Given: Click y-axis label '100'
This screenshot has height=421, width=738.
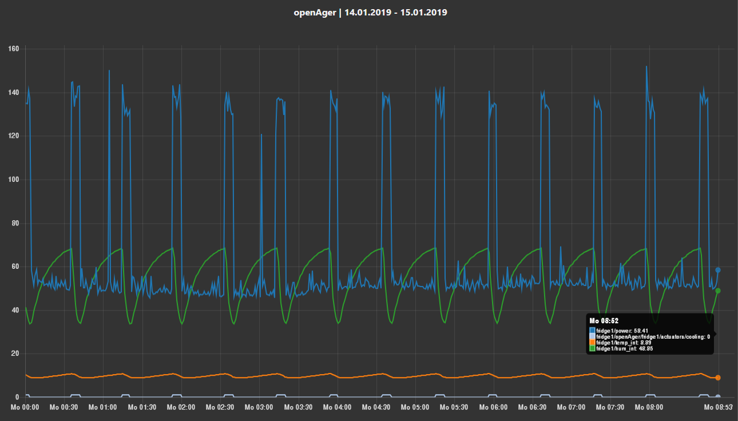Looking at the screenshot, I should (x=14, y=180).
